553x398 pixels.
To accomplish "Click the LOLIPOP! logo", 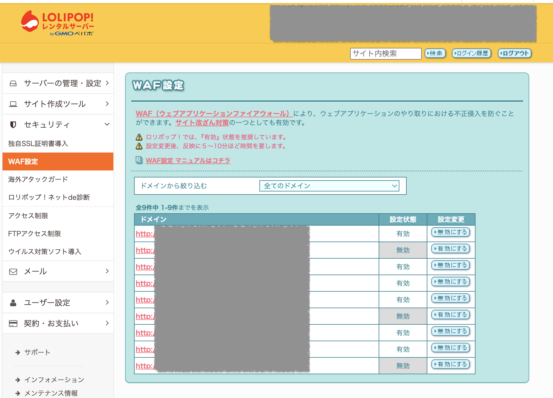I will [57, 22].
